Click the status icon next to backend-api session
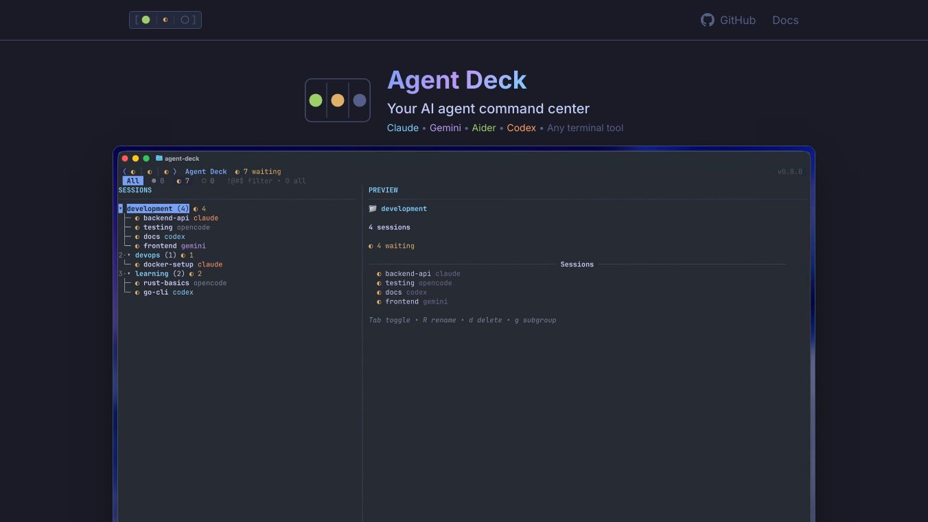928x522 pixels. point(137,218)
